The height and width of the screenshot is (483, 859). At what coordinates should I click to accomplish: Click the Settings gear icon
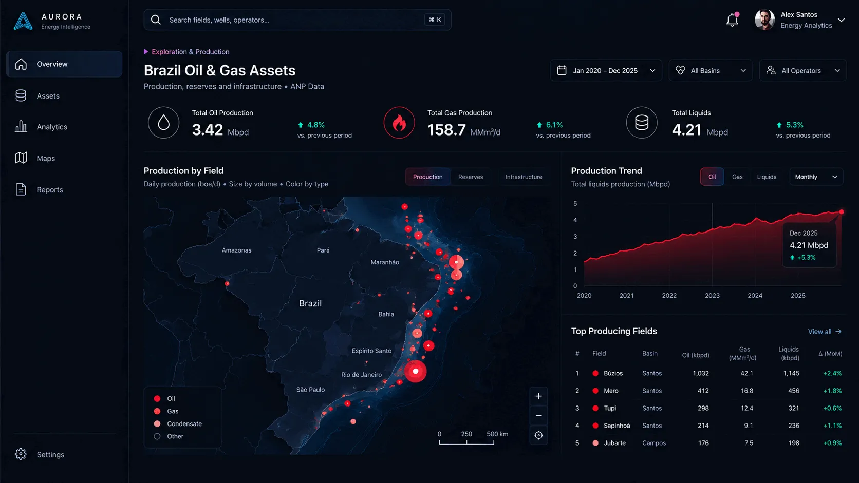point(21,454)
